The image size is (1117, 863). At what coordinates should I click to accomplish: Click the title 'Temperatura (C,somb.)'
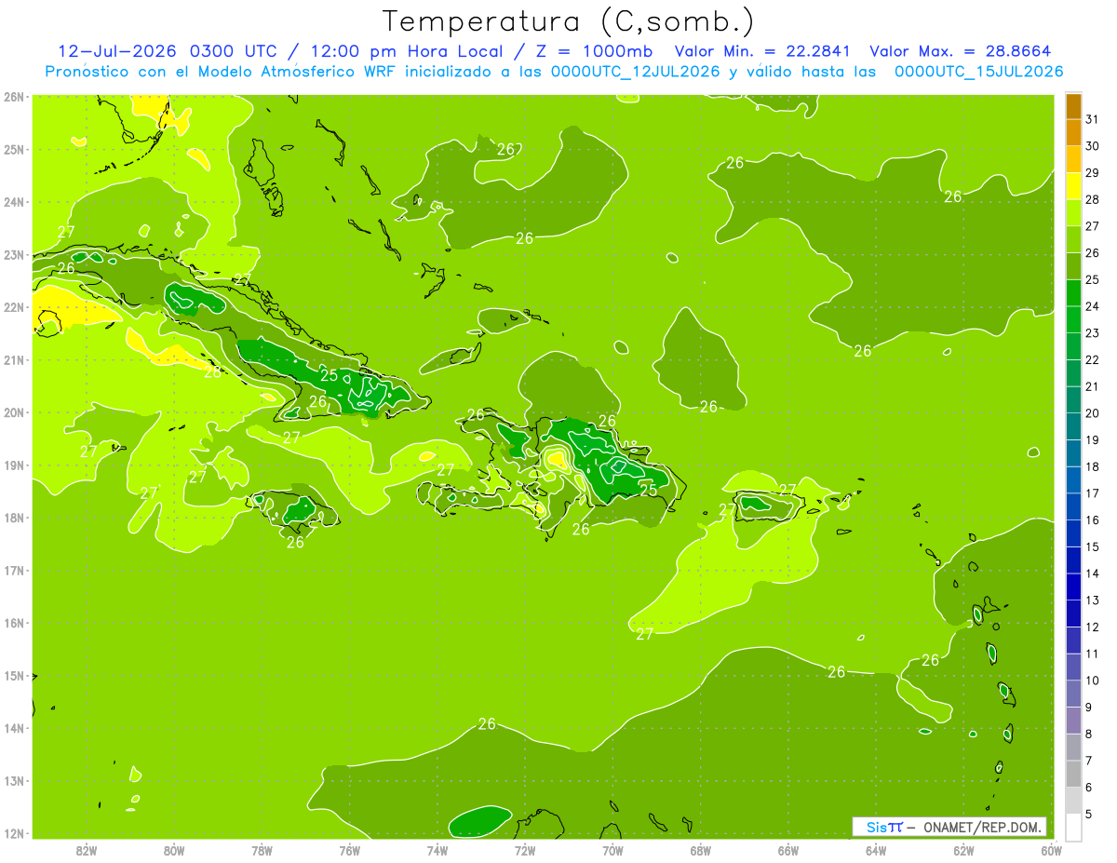click(568, 21)
